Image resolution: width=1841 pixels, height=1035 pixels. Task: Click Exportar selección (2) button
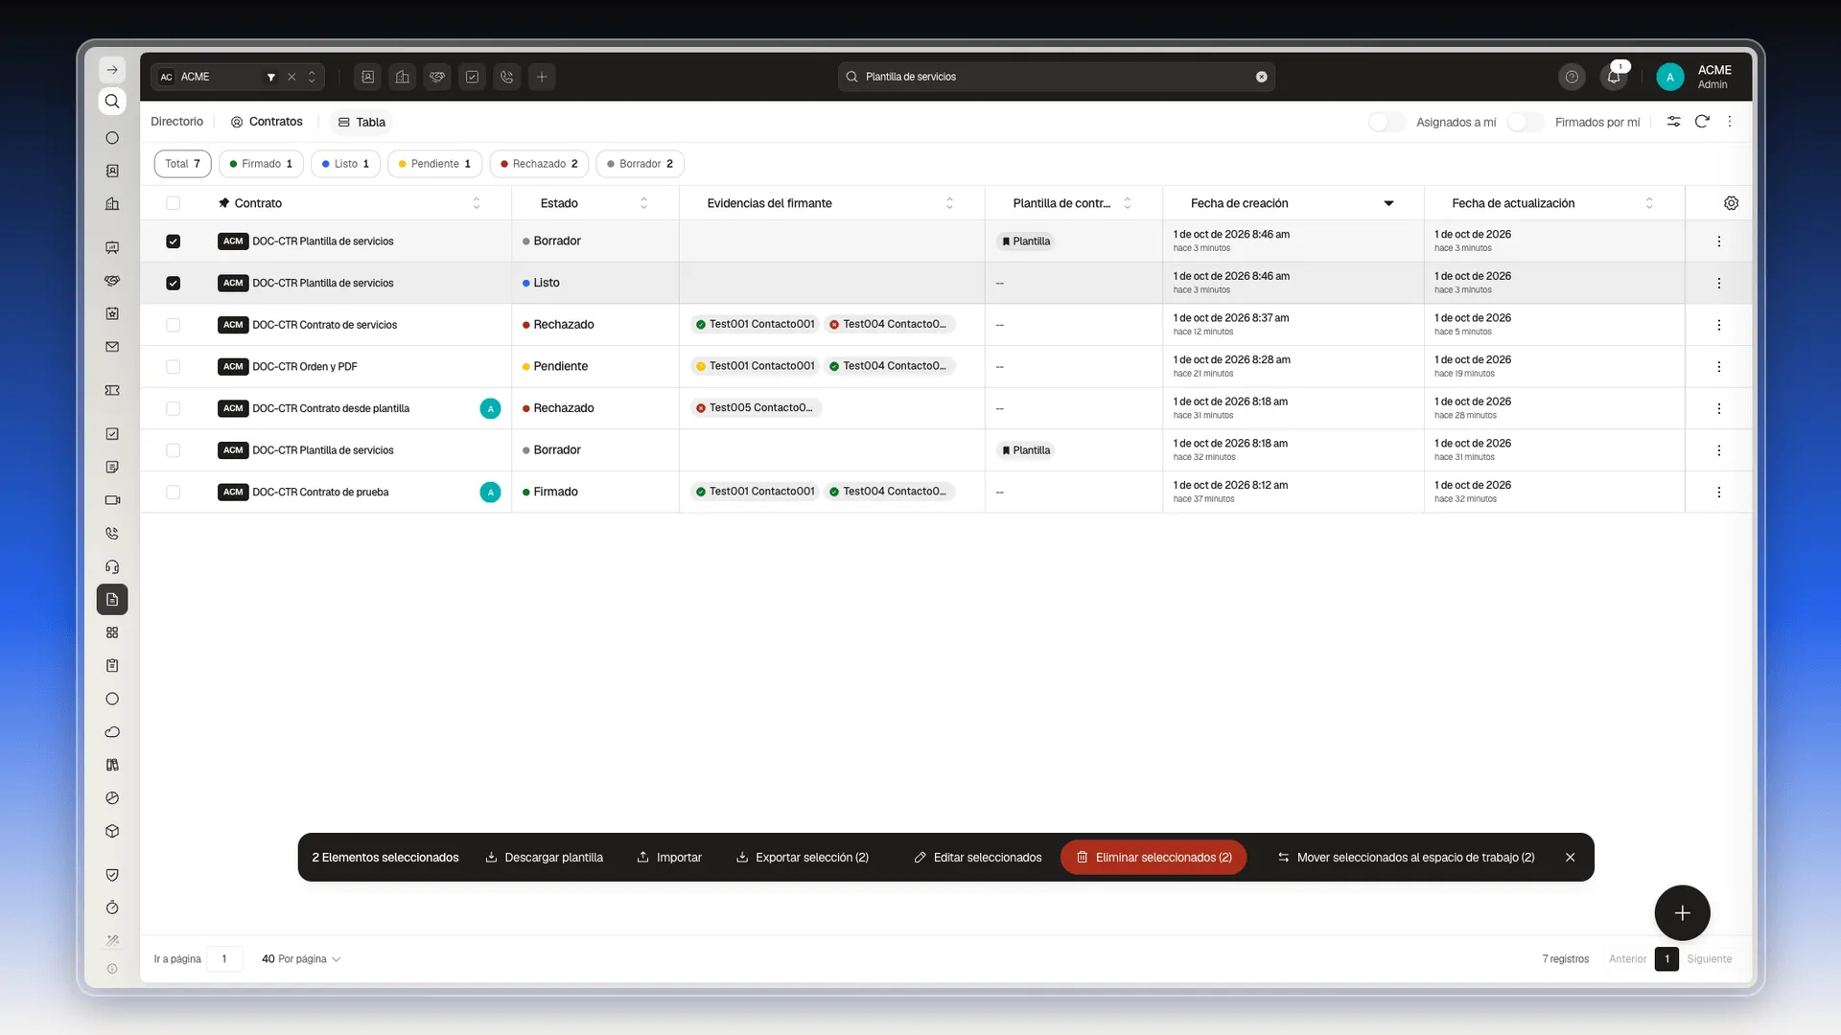pyautogui.click(x=803, y=858)
